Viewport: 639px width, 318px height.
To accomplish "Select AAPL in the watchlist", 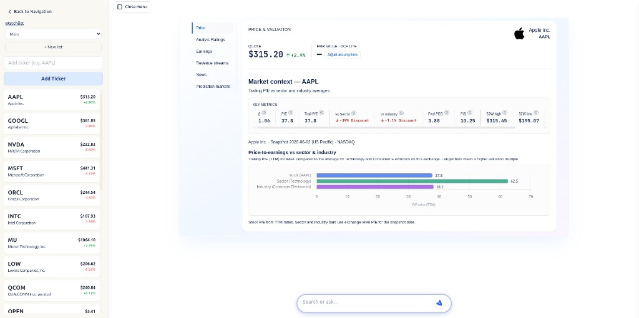I will [52, 100].
